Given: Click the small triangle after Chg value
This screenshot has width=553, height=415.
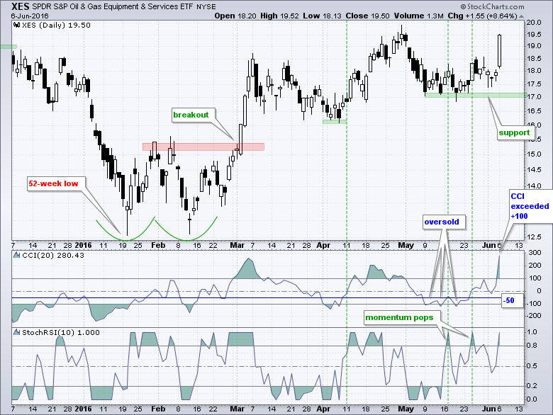Looking at the screenshot, I should tap(522, 16).
